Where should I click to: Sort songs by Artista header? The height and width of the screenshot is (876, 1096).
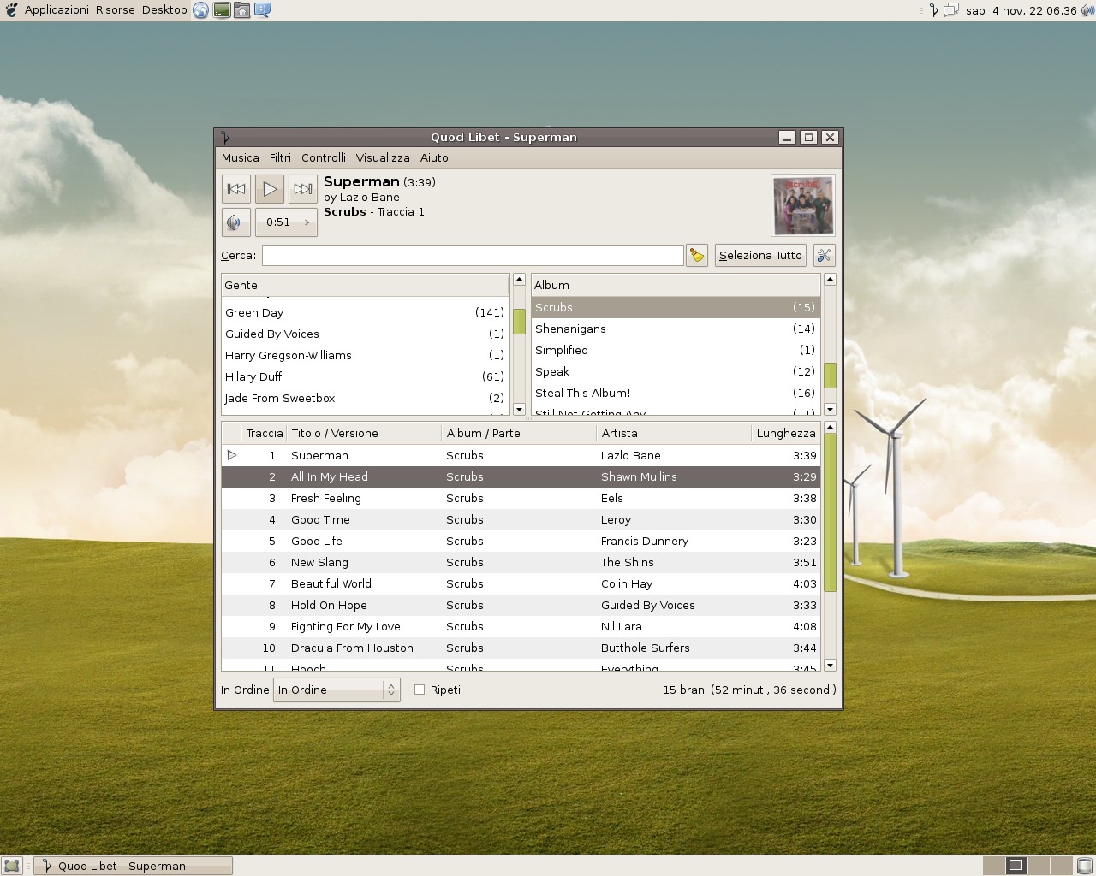(674, 434)
